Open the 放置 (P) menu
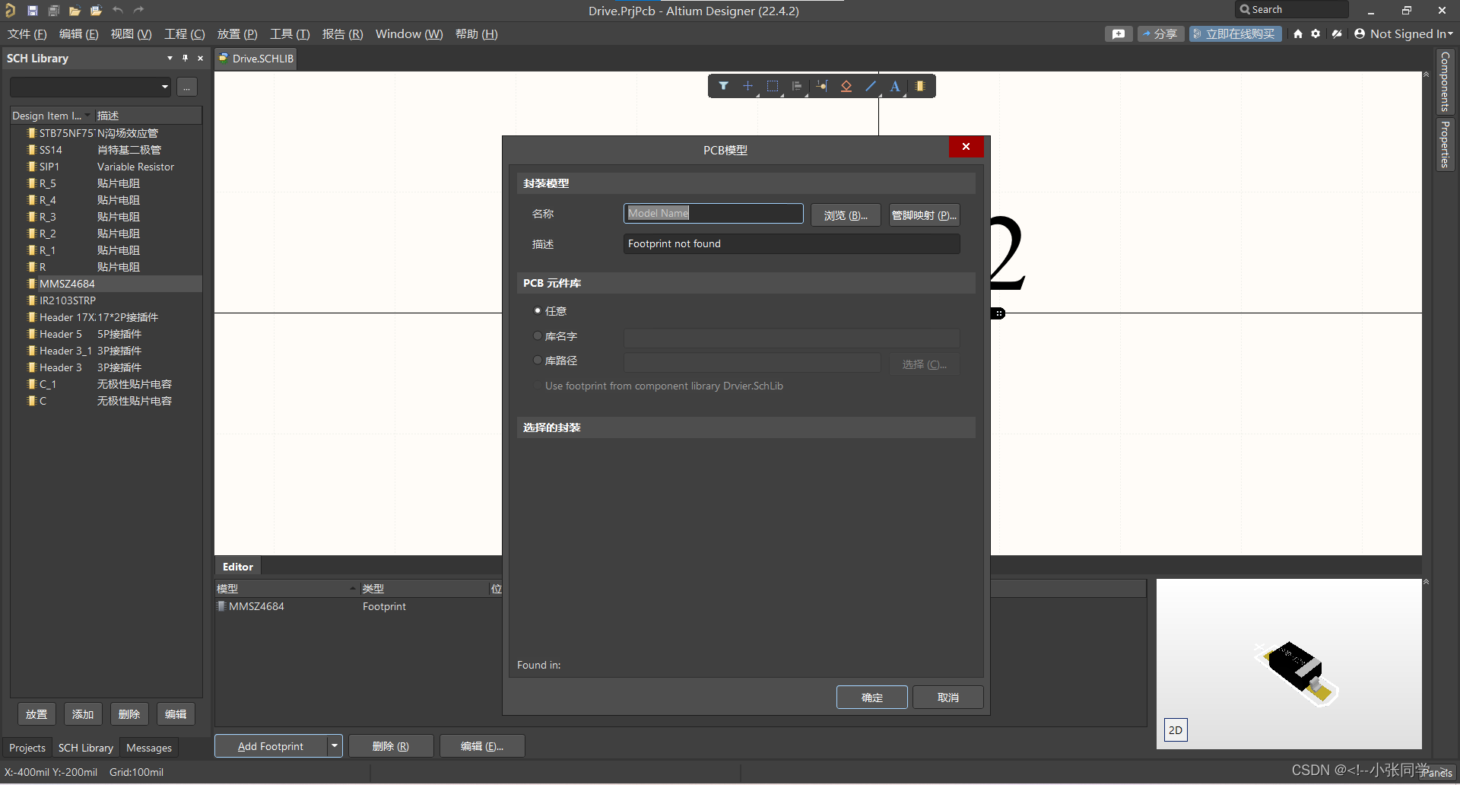The image size is (1460, 785). (x=237, y=34)
